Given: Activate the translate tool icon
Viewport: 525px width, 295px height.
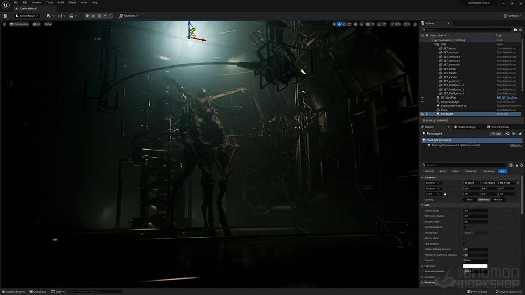Looking at the screenshot, I should point(339,24).
